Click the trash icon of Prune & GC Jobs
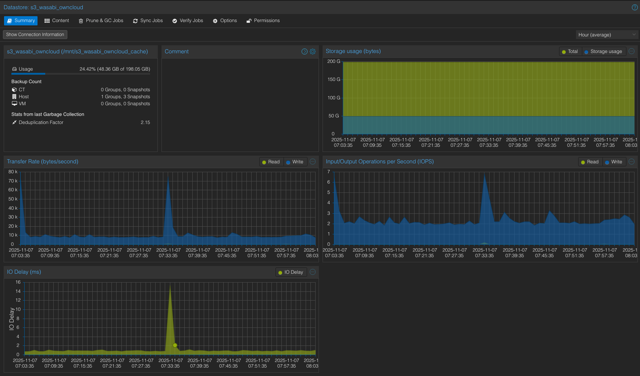 point(81,21)
